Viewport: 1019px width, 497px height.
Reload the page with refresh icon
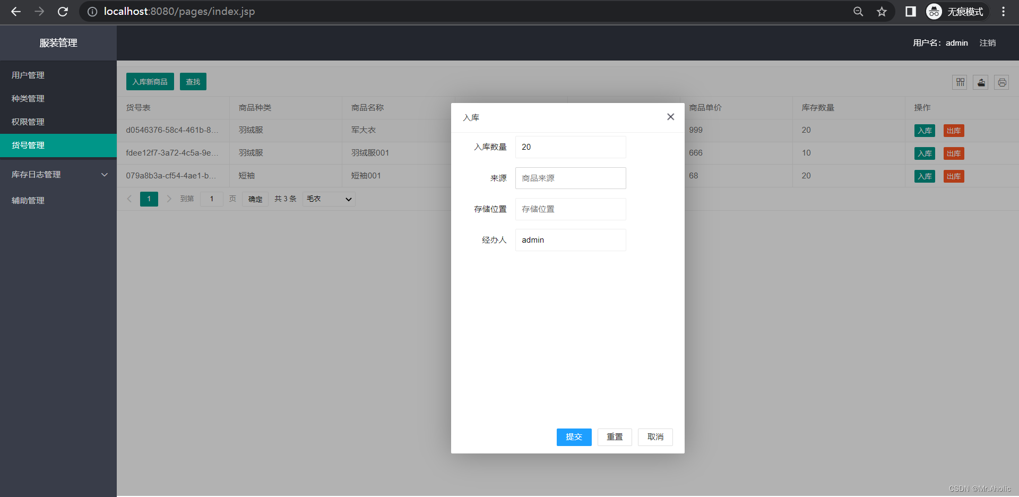(63, 12)
